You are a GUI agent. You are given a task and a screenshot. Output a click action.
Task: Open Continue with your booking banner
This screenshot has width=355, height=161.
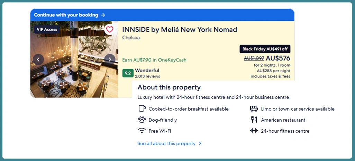coord(66,15)
